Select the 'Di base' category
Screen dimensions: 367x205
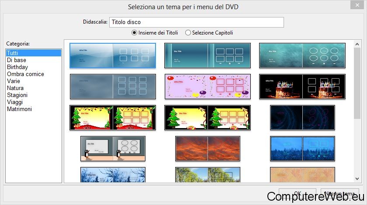(34, 60)
